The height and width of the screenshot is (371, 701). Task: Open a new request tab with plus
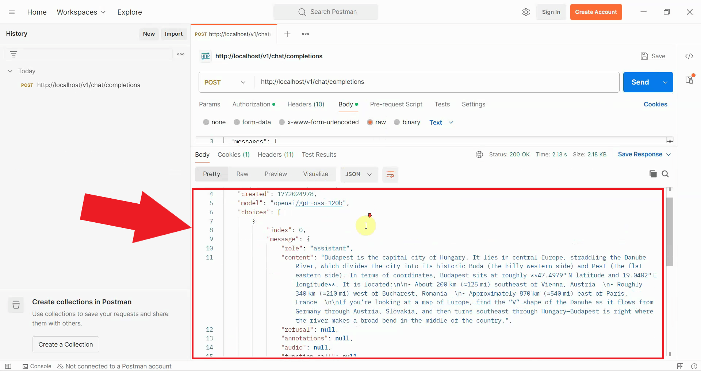(287, 34)
